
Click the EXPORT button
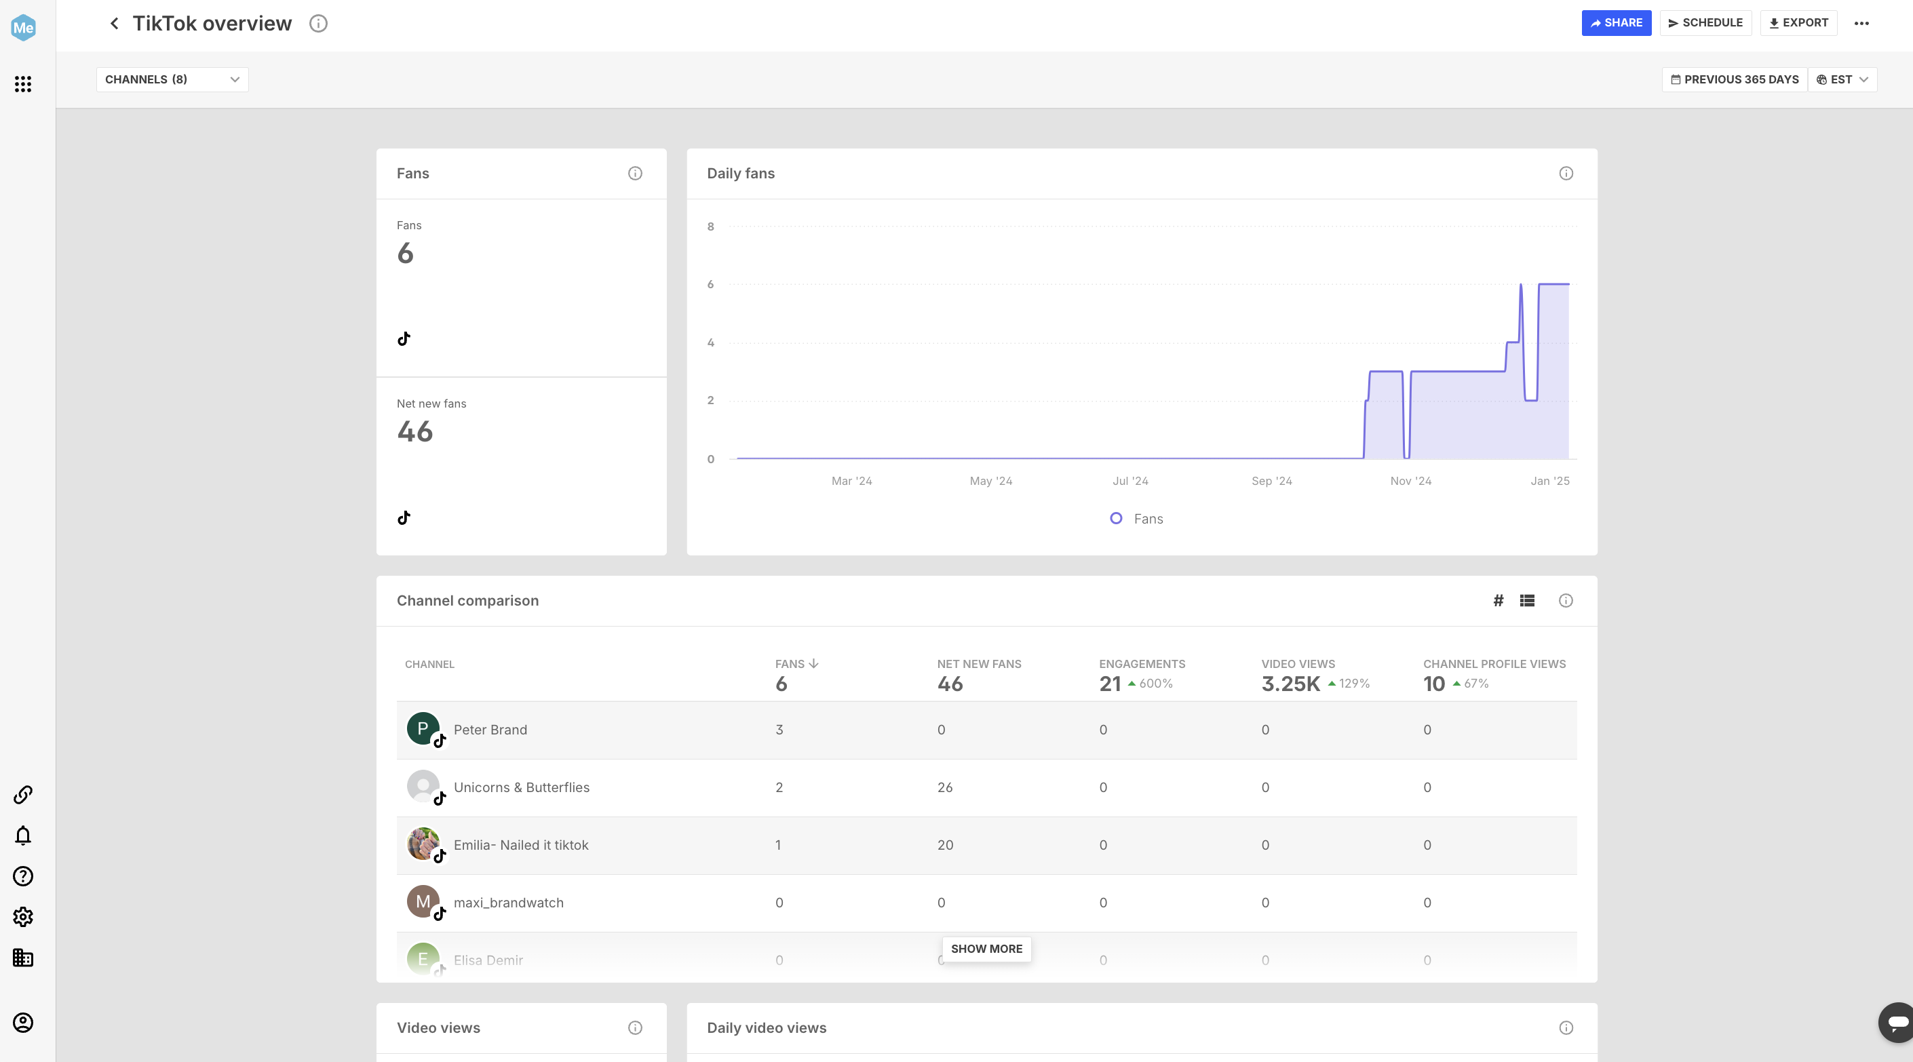[1798, 23]
